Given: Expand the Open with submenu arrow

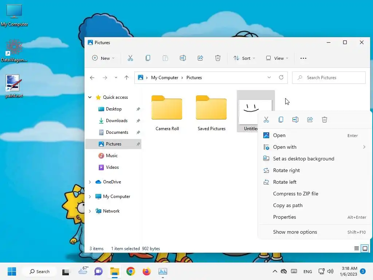Looking at the screenshot, I should [x=364, y=147].
